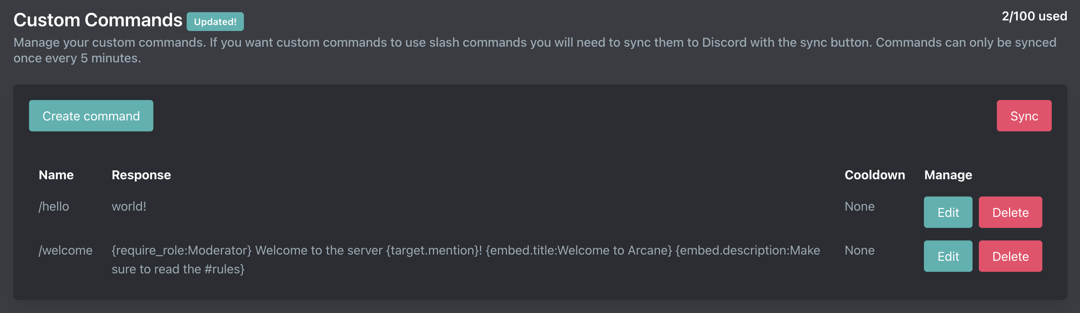The image size is (1080, 313).
Task: Select the /hello command name
Action: pos(54,206)
